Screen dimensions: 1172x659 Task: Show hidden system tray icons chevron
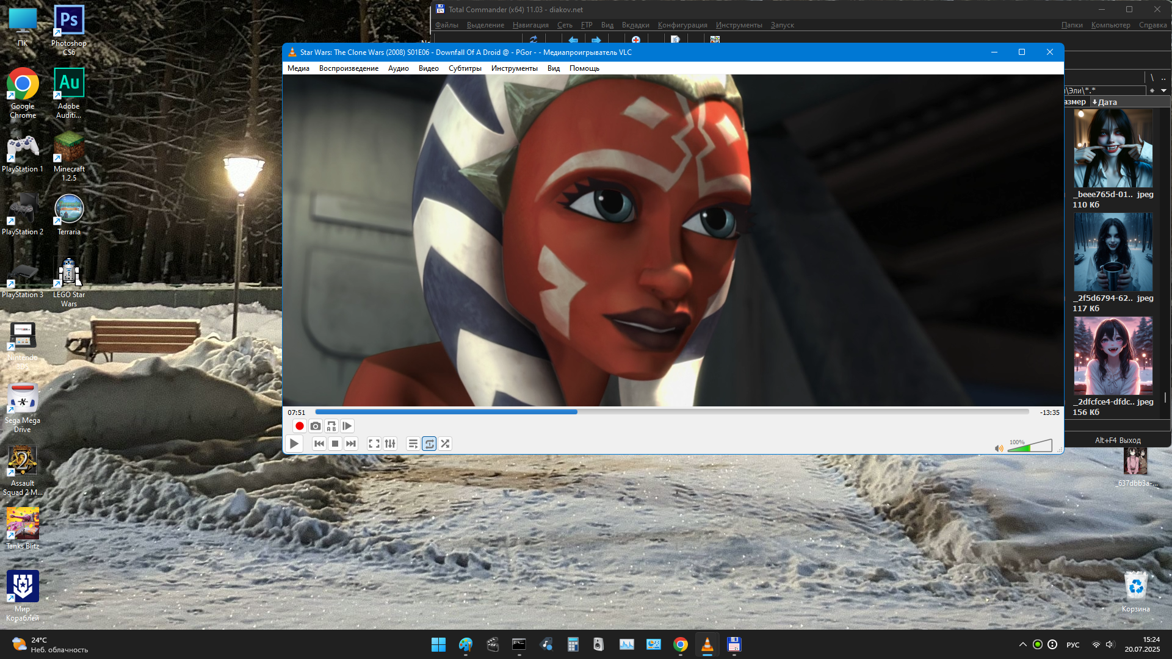pyautogui.click(x=1023, y=644)
